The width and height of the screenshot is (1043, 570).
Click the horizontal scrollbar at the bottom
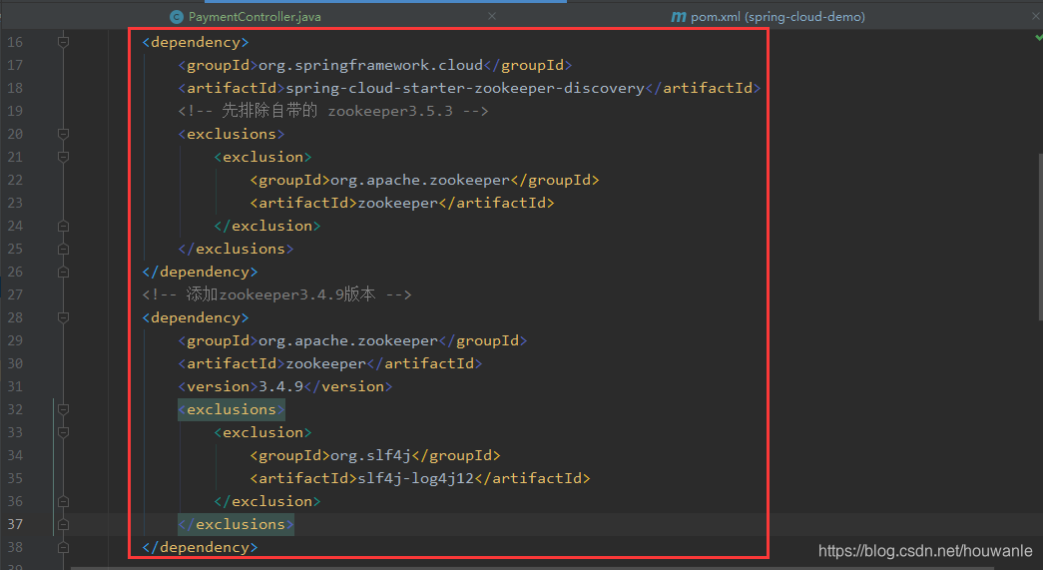point(532,568)
